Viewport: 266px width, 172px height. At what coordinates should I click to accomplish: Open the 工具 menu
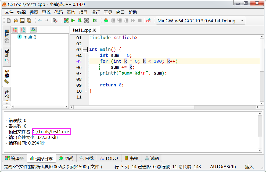pos(108,12)
